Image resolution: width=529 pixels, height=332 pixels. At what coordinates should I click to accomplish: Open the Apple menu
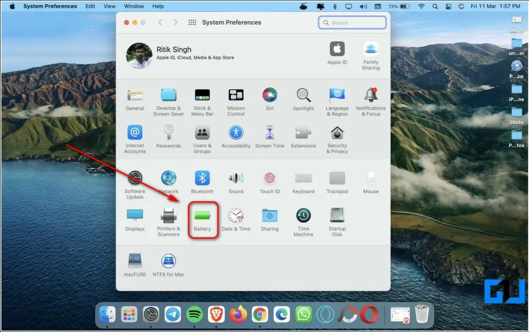[x=12, y=6]
